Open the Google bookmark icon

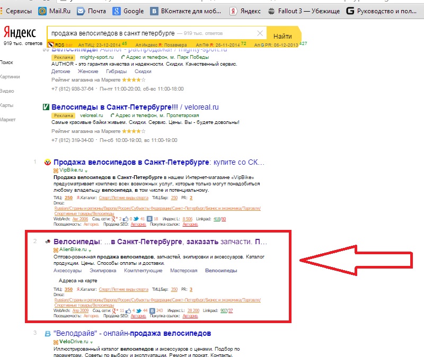point(117,11)
